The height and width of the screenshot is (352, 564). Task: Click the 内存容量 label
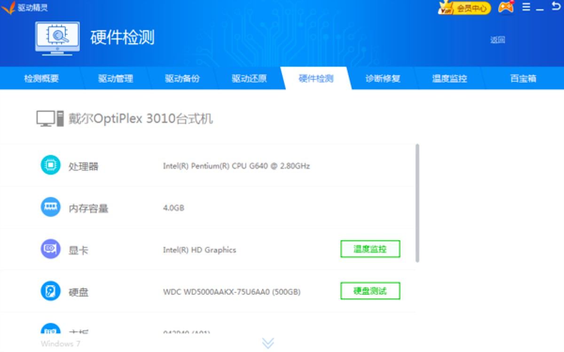point(89,208)
